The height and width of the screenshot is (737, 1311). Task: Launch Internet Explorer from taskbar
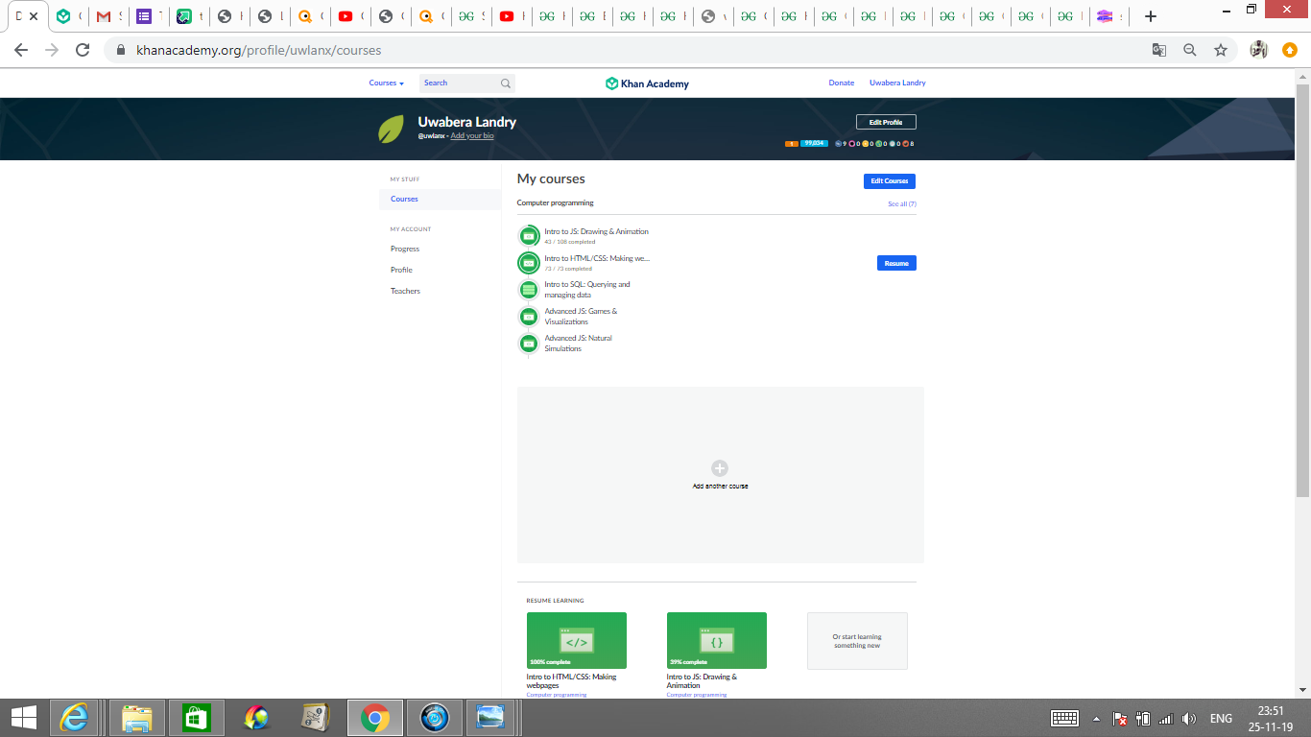coord(76,717)
